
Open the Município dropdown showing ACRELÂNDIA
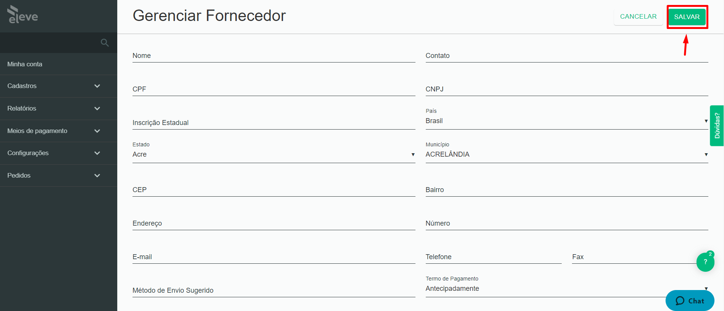pyautogui.click(x=567, y=154)
